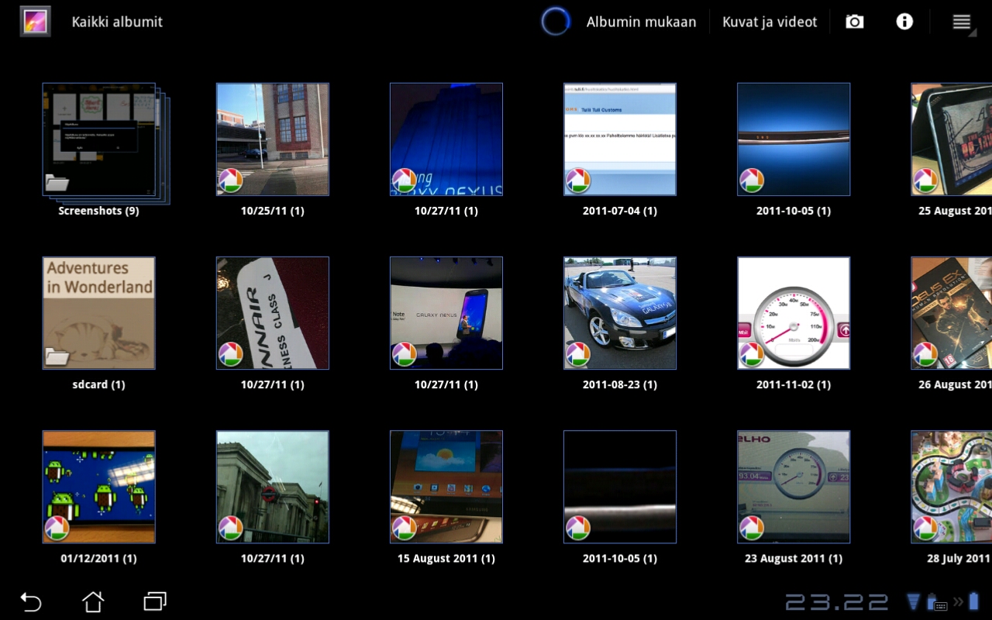
Task: Open the 01/12/2011 Android robots album
Action: (x=99, y=487)
